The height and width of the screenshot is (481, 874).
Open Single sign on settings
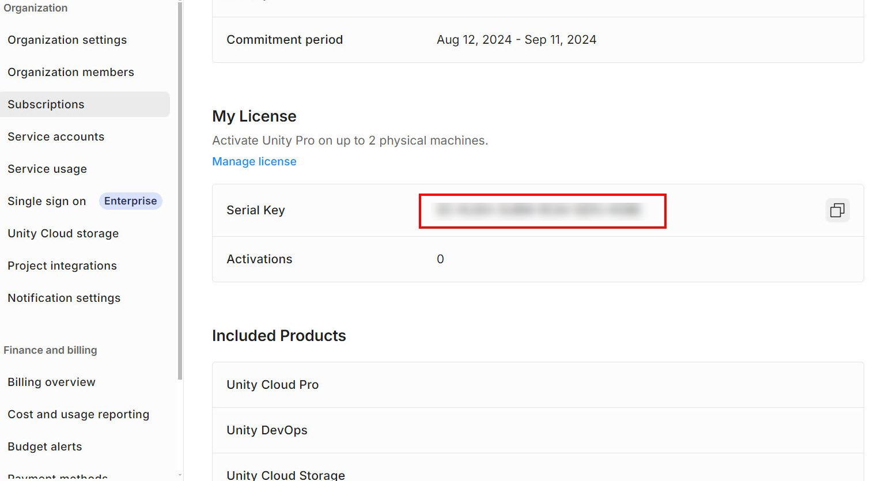coord(47,201)
